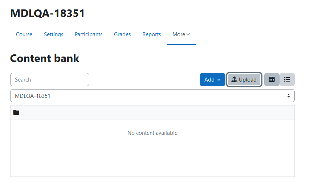Click the No content available message
The height and width of the screenshot is (191, 318).
152,133
